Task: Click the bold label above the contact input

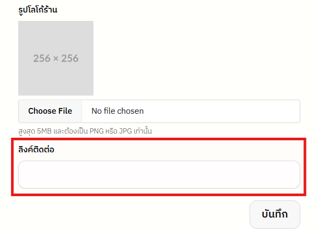Action: pyautogui.click(x=37, y=150)
